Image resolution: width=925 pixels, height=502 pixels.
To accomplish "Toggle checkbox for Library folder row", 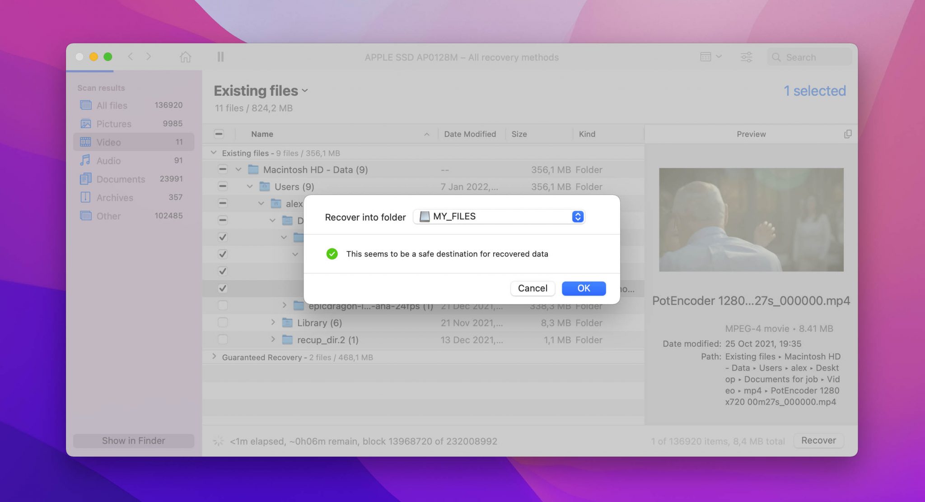I will click(x=221, y=322).
